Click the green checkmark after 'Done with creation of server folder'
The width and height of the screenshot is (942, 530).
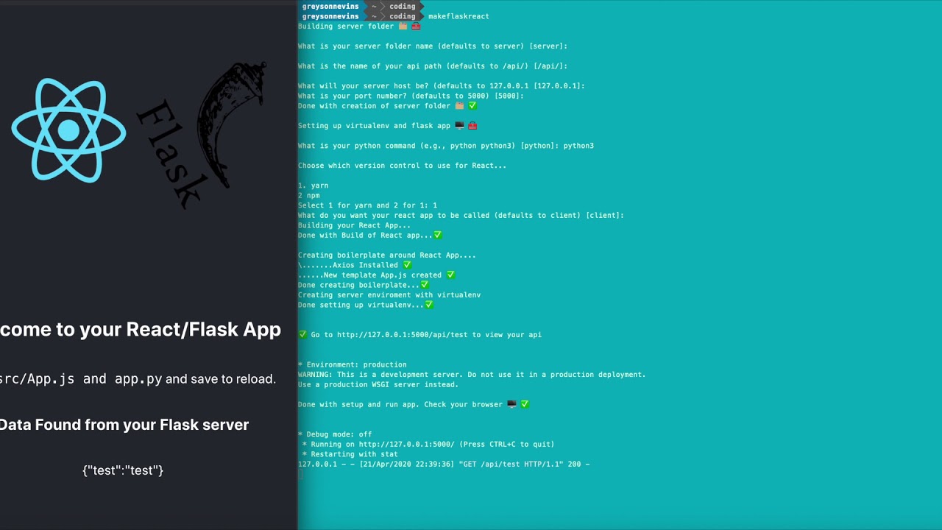click(x=472, y=106)
